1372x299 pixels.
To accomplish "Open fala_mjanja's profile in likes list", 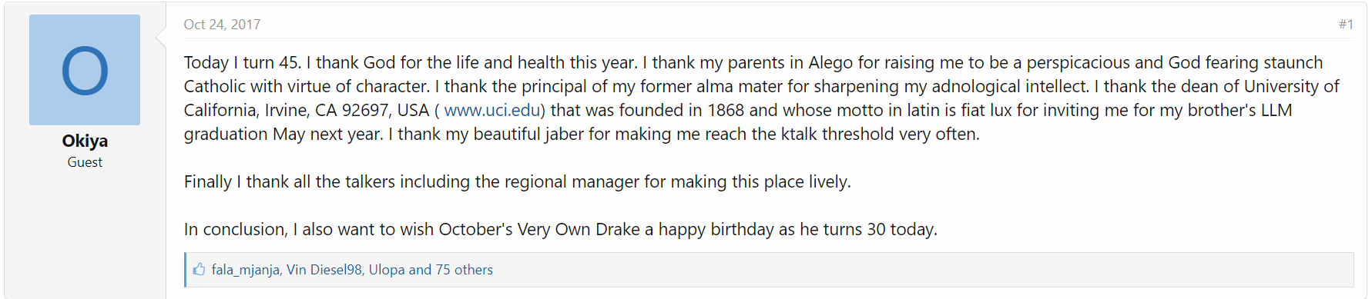I will tap(245, 270).
